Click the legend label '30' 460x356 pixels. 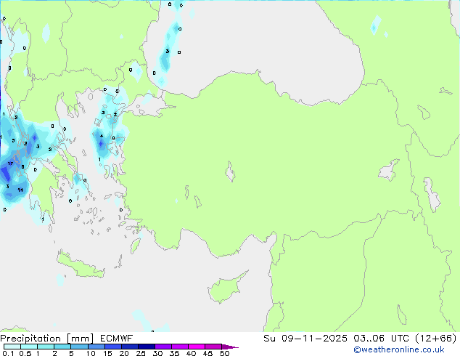tap(157, 353)
